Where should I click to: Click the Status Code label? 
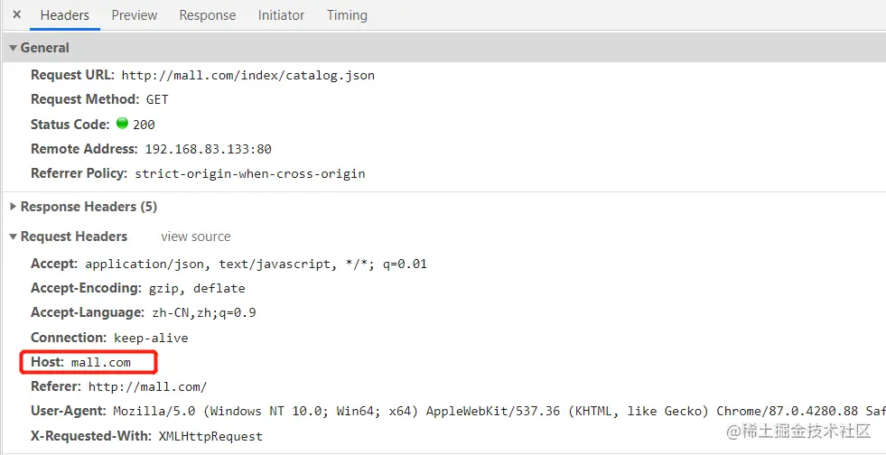point(70,125)
